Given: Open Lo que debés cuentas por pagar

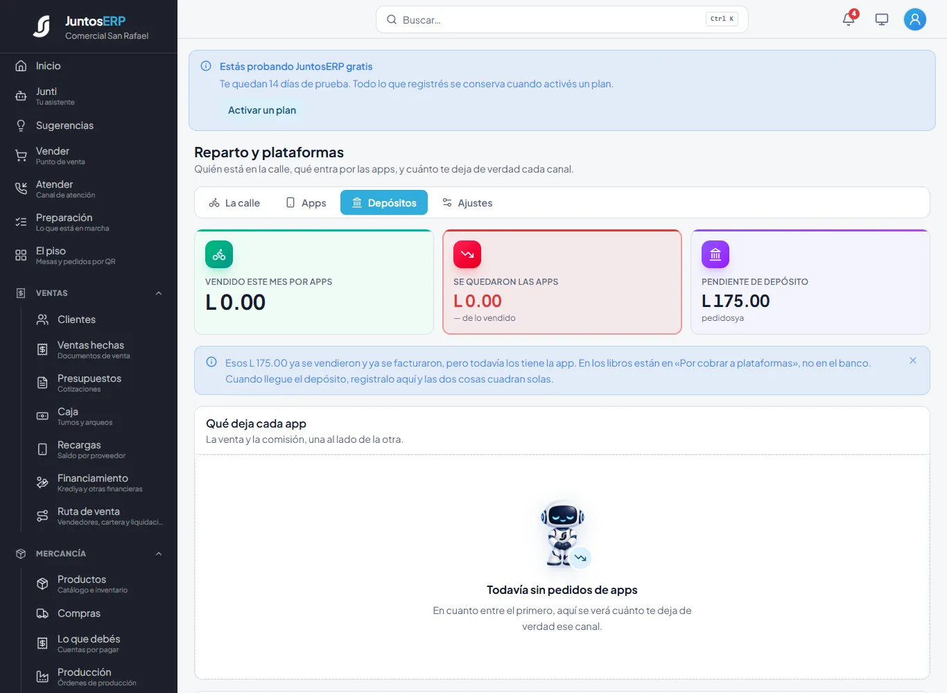Looking at the screenshot, I should pyautogui.click(x=99, y=644).
